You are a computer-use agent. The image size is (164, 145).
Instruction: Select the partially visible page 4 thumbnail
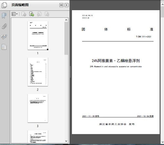(38, 136)
